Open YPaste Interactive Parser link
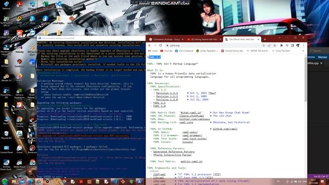The height and width of the screenshot is (185, 329). 172,155
